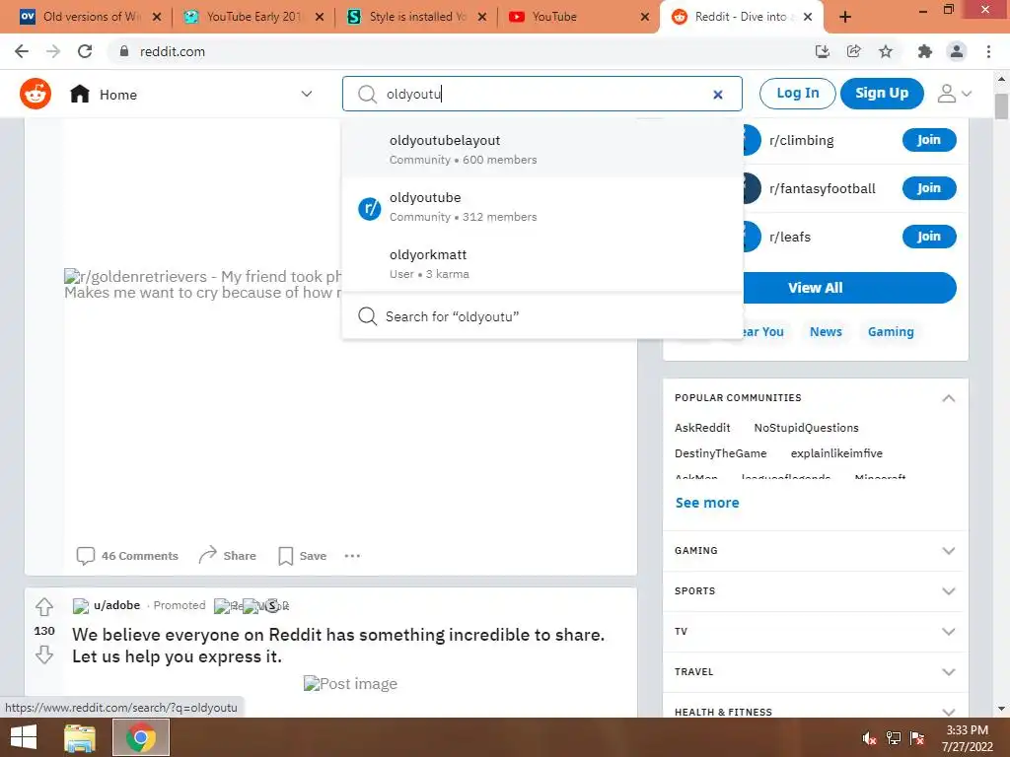Click the News category link
The width and height of the screenshot is (1010, 757).
coord(826,331)
